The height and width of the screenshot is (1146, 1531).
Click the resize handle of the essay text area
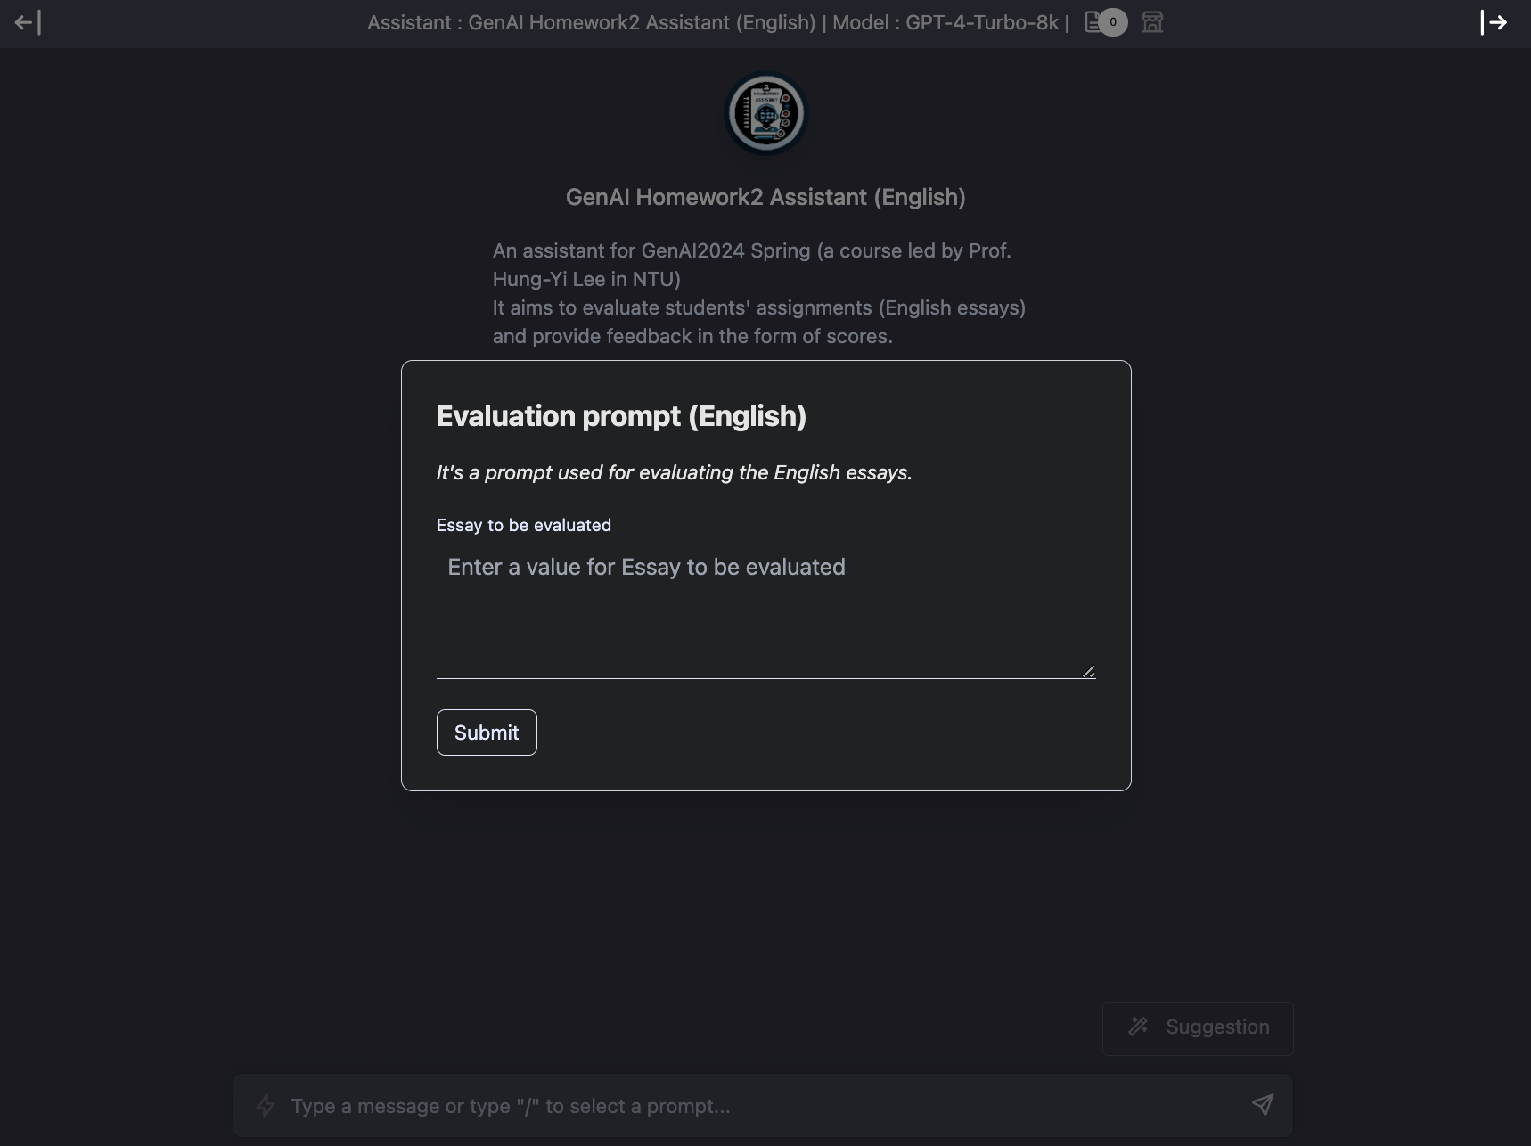pos(1088,671)
